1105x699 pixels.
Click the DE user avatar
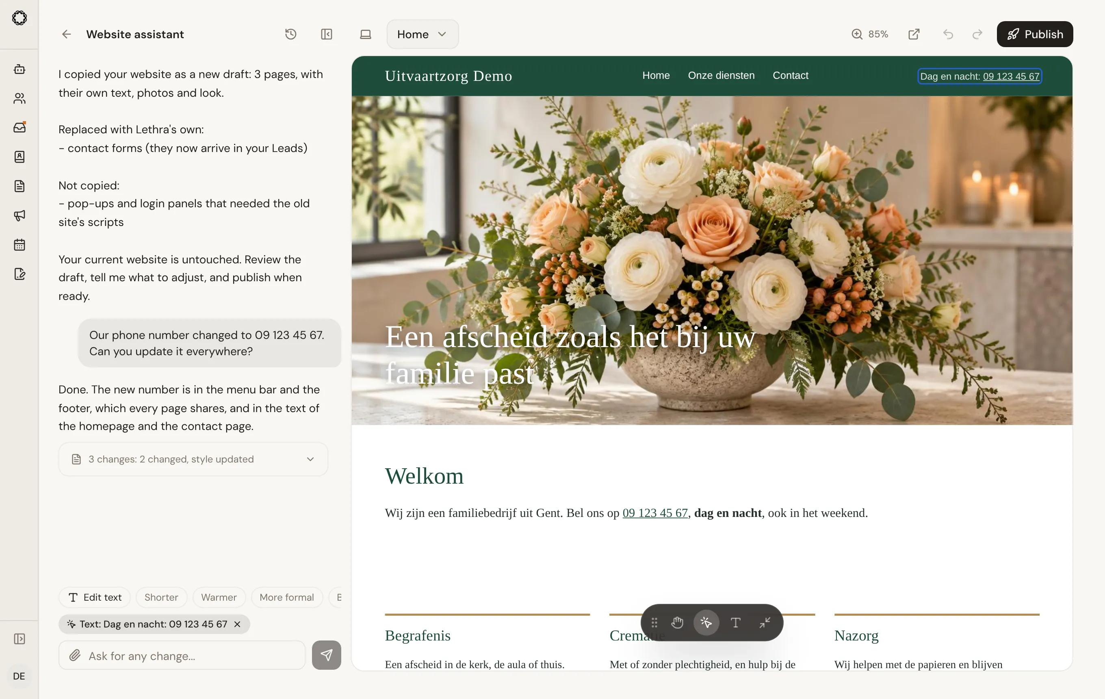(x=19, y=676)
